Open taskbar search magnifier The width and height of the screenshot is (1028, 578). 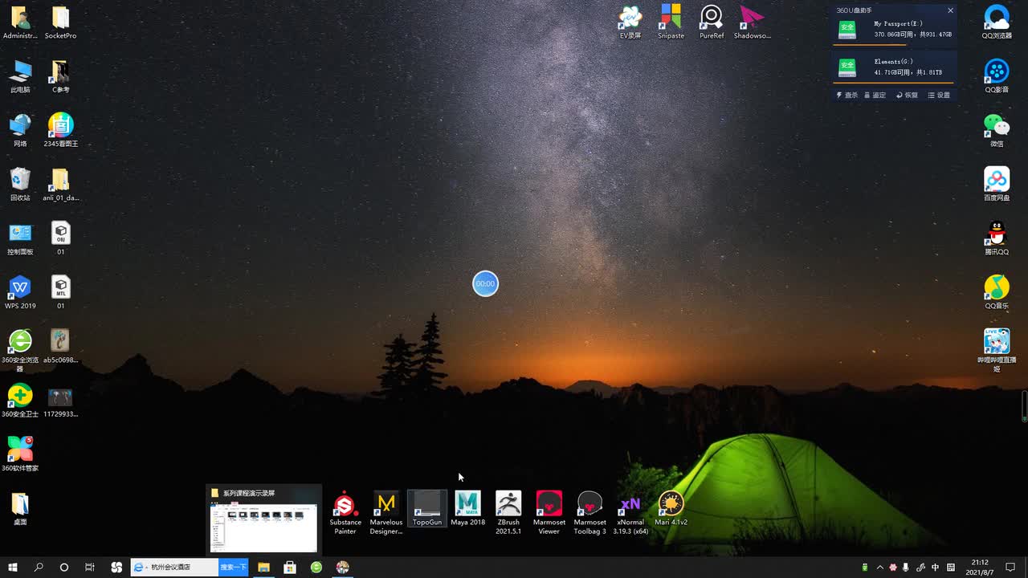pos(39,567)
